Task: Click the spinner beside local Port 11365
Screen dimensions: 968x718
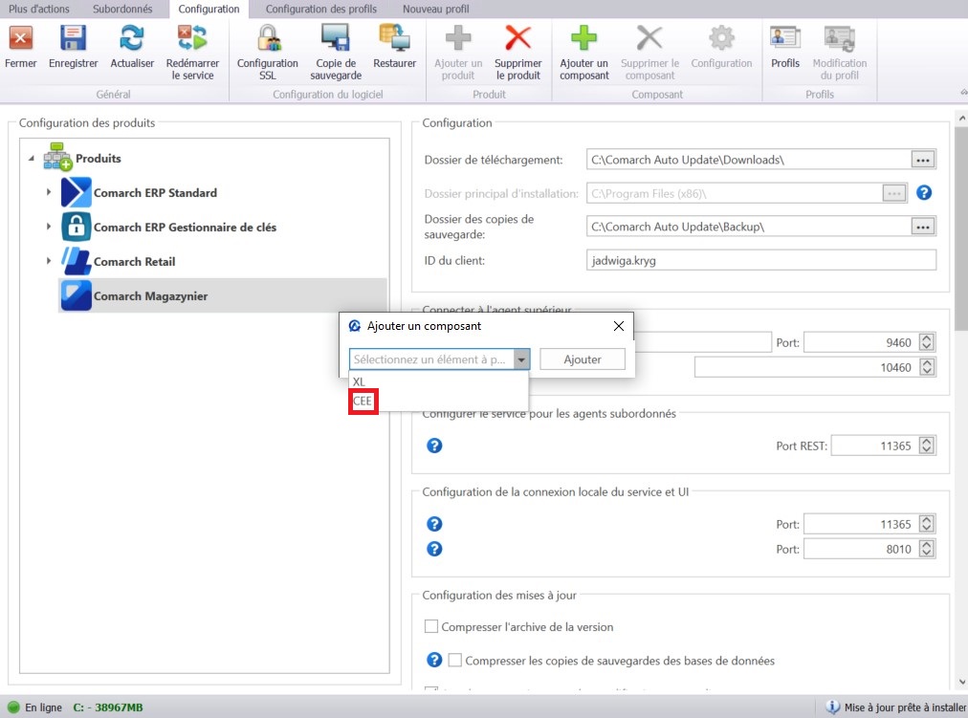Action: coord(927,524)
